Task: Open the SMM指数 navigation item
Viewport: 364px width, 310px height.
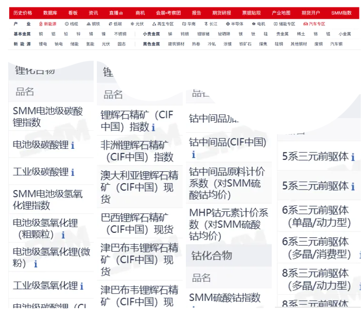Action: coord(342,13)
